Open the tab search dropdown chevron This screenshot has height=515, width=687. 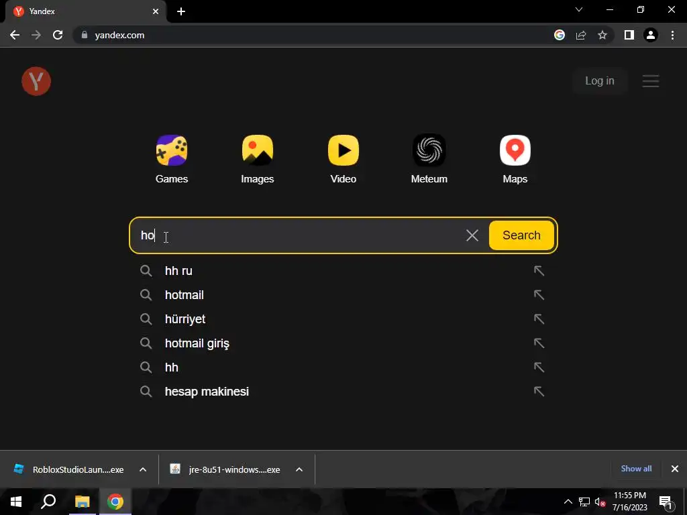[579, 9]
